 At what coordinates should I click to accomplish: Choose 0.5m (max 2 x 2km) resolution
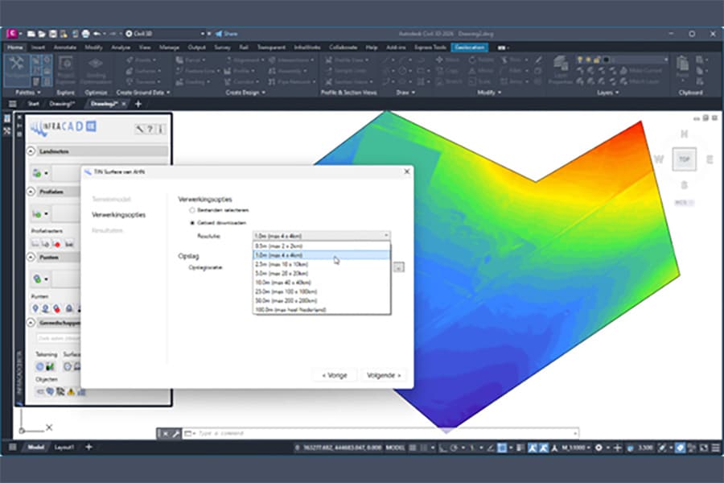321,246
